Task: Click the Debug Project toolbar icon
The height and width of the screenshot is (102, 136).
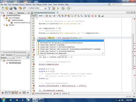Action: coord(63,8)
